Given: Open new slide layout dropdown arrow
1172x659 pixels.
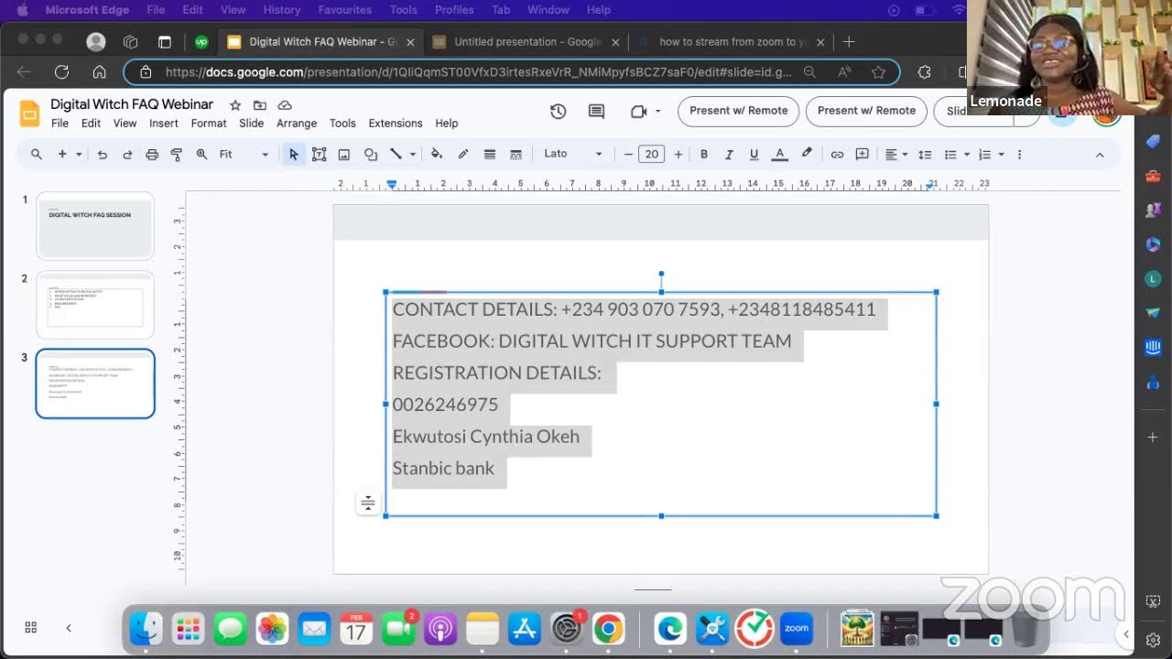Looking at the screenshot, I should coord(80,155).
